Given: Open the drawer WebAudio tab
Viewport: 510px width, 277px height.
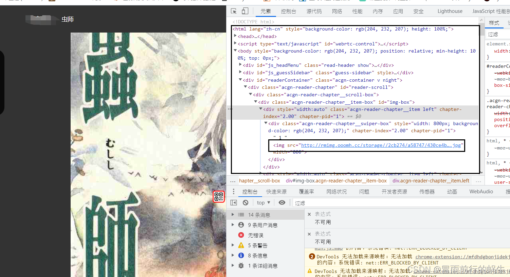Looking at the screenshot, I should 481,192.
